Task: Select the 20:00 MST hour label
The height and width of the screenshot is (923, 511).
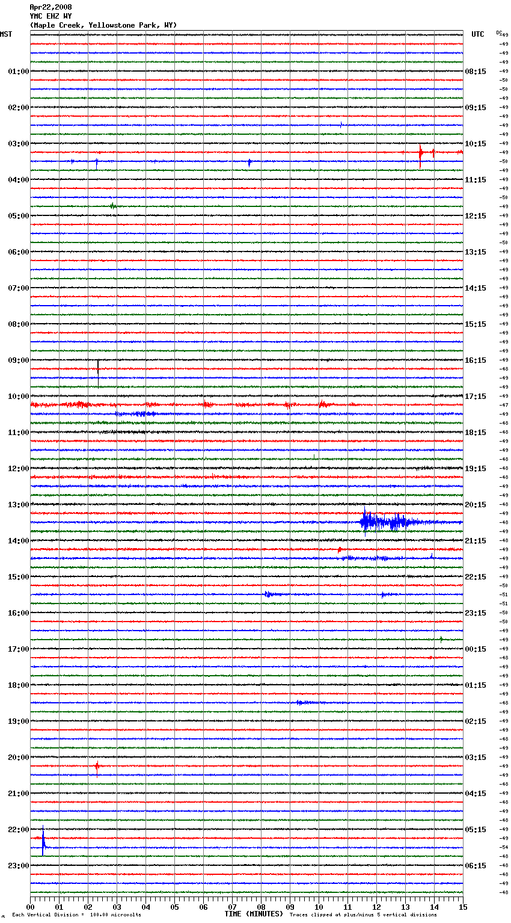Action: point(19,758)
